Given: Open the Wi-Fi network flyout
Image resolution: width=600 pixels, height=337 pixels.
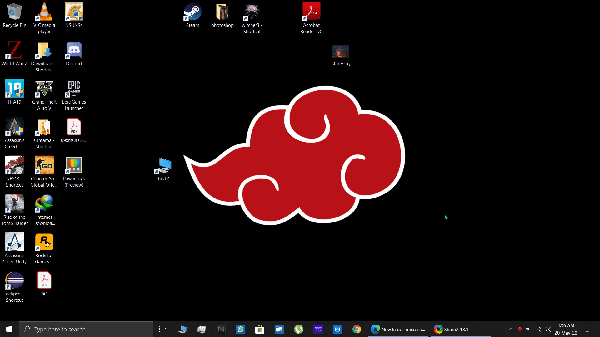Looking at the screenshot, I should (x=539, y=329).
